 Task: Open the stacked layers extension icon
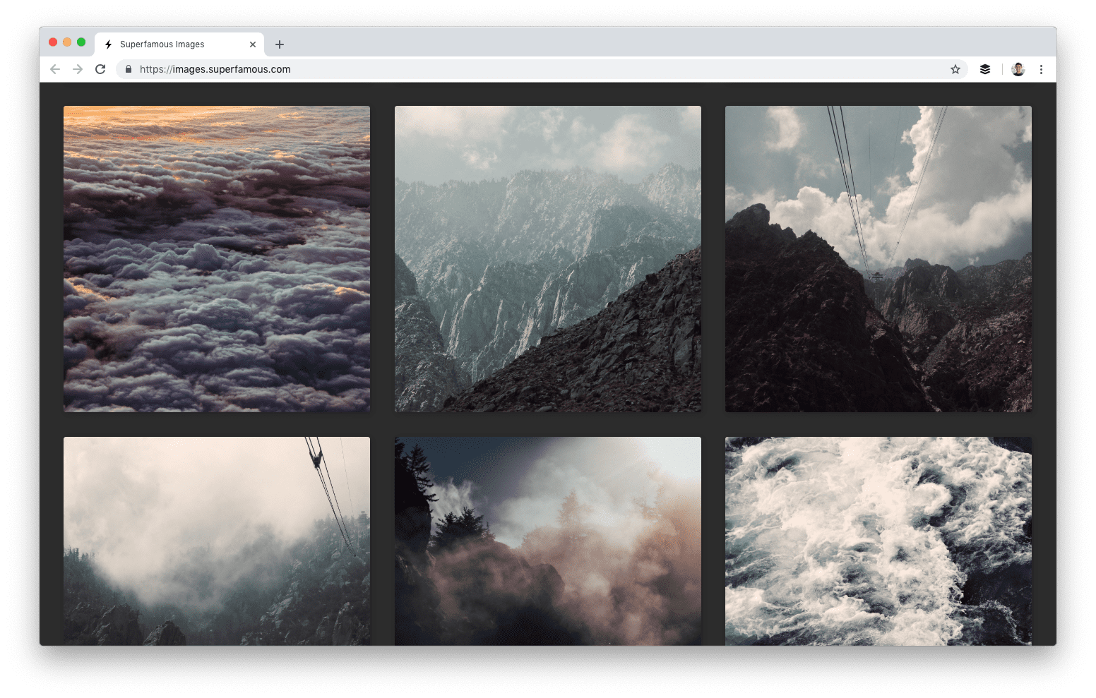point(984,69)
